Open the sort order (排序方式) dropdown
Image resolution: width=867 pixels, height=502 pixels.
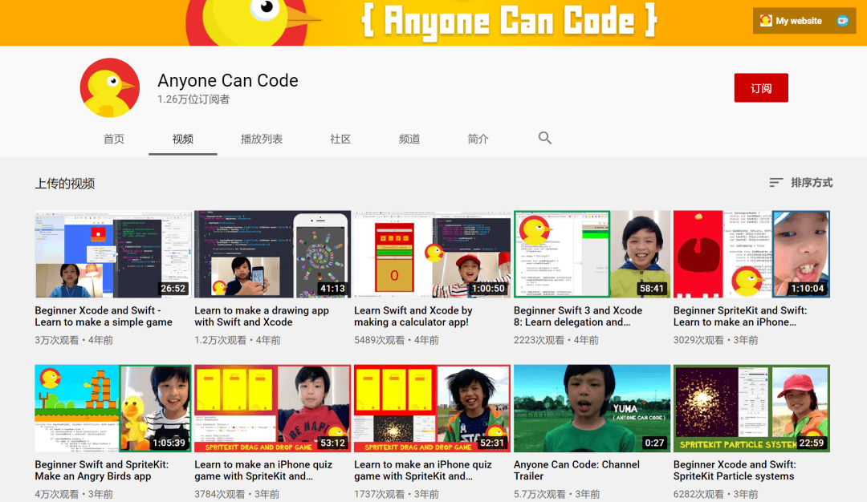coord(800,183)
